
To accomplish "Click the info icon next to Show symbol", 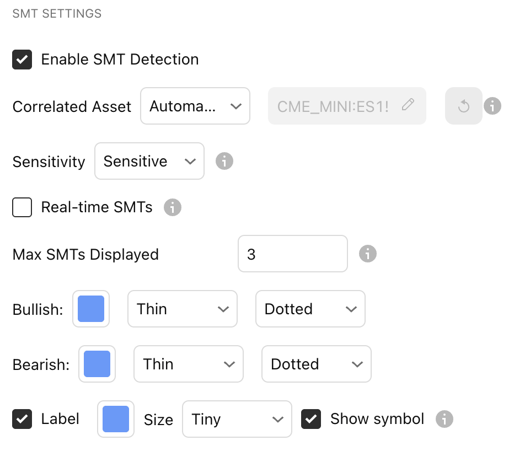I will click(x=444, y=419).
